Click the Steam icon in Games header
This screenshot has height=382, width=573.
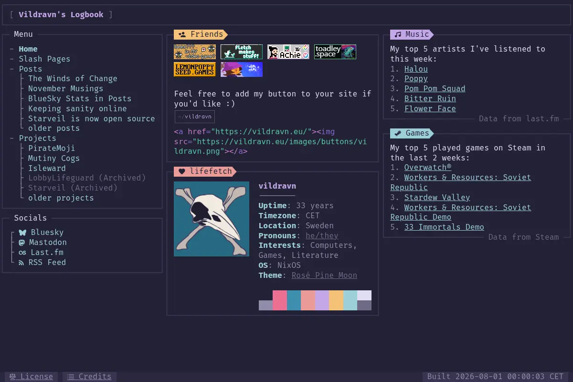tap(398, 133)
